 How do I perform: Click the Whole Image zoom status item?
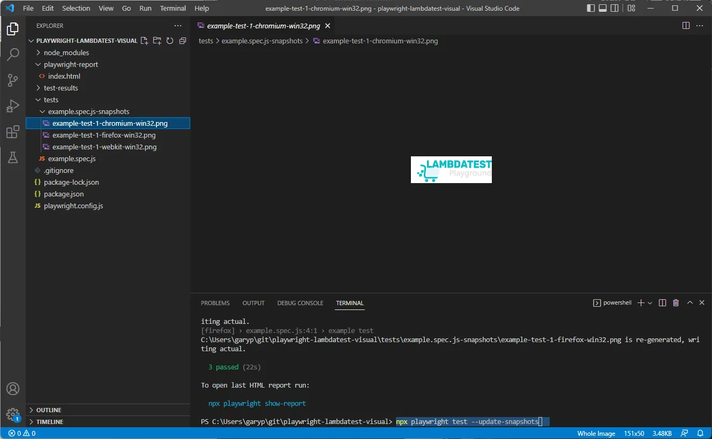click(596, 433)
